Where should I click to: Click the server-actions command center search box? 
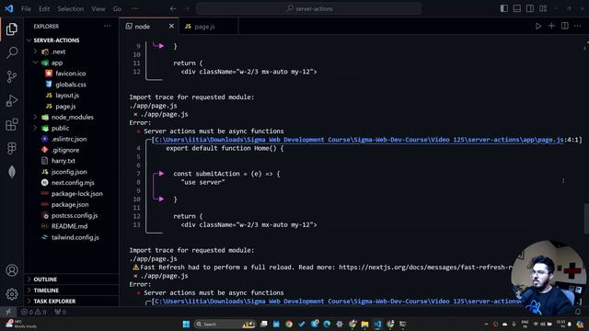click(x=309, y=8)
